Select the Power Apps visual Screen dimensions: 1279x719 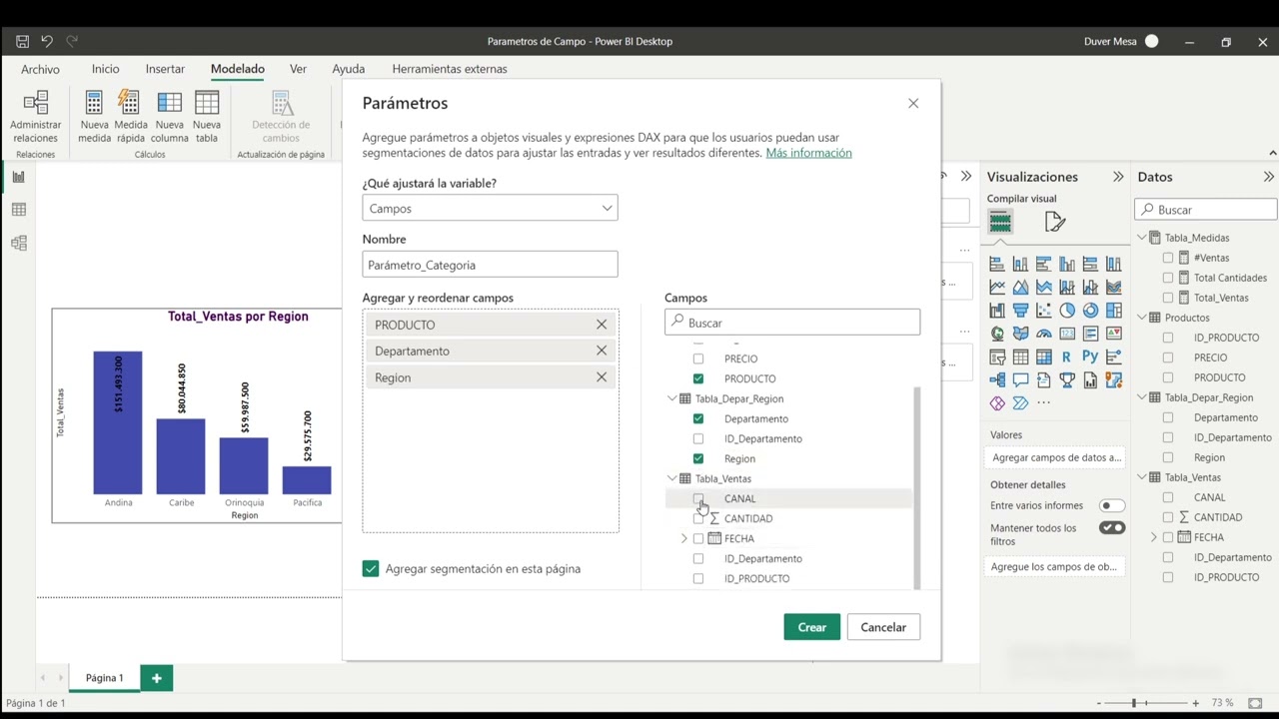point(997,402)
